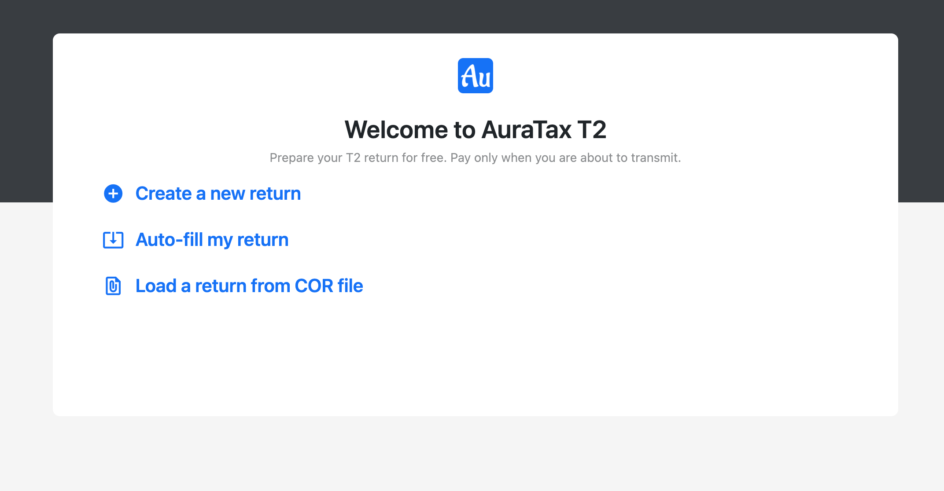This screenshot has width=944, height=491.
Task: Open the 'Create a new return' link
Action: (218, 194)
